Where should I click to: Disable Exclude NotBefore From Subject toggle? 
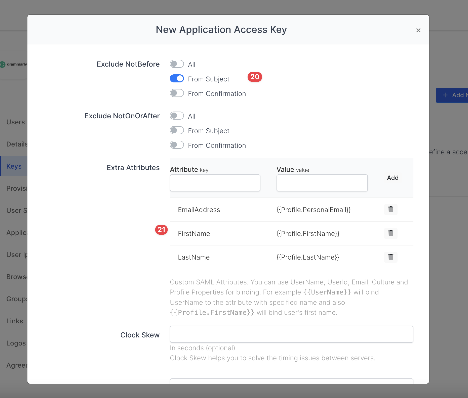tap(177, 79)
